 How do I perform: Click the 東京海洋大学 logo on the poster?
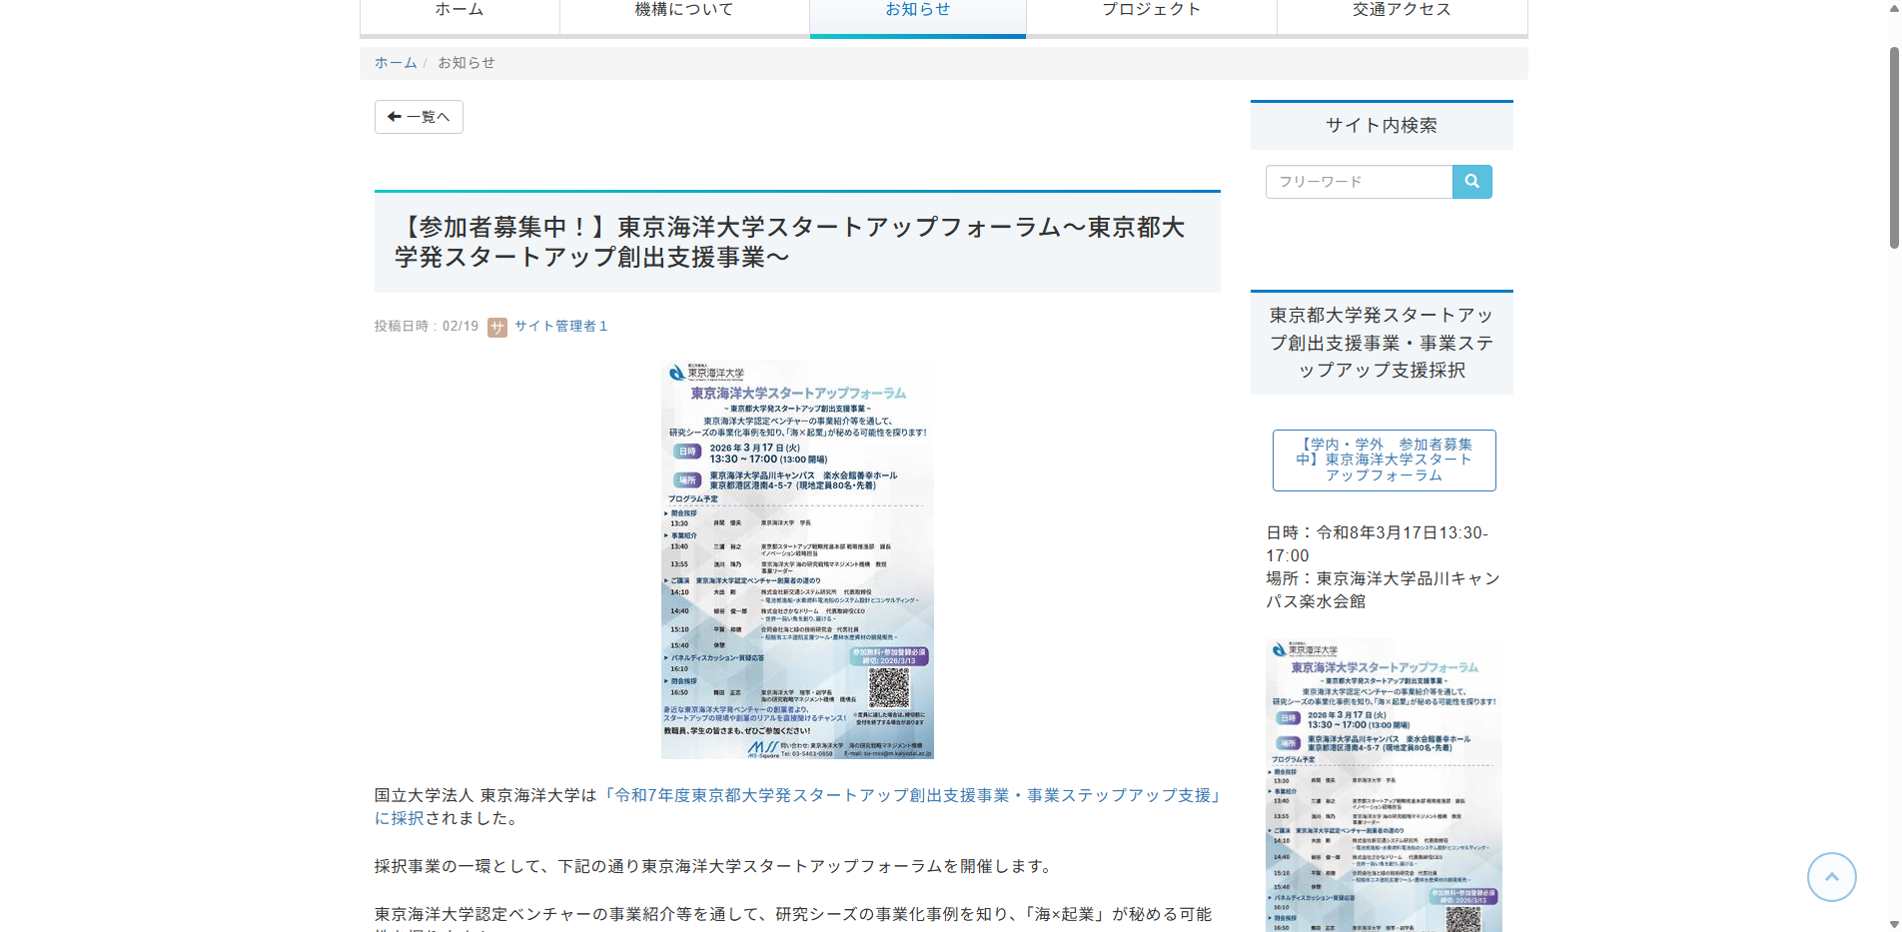(x=702, y=371)
